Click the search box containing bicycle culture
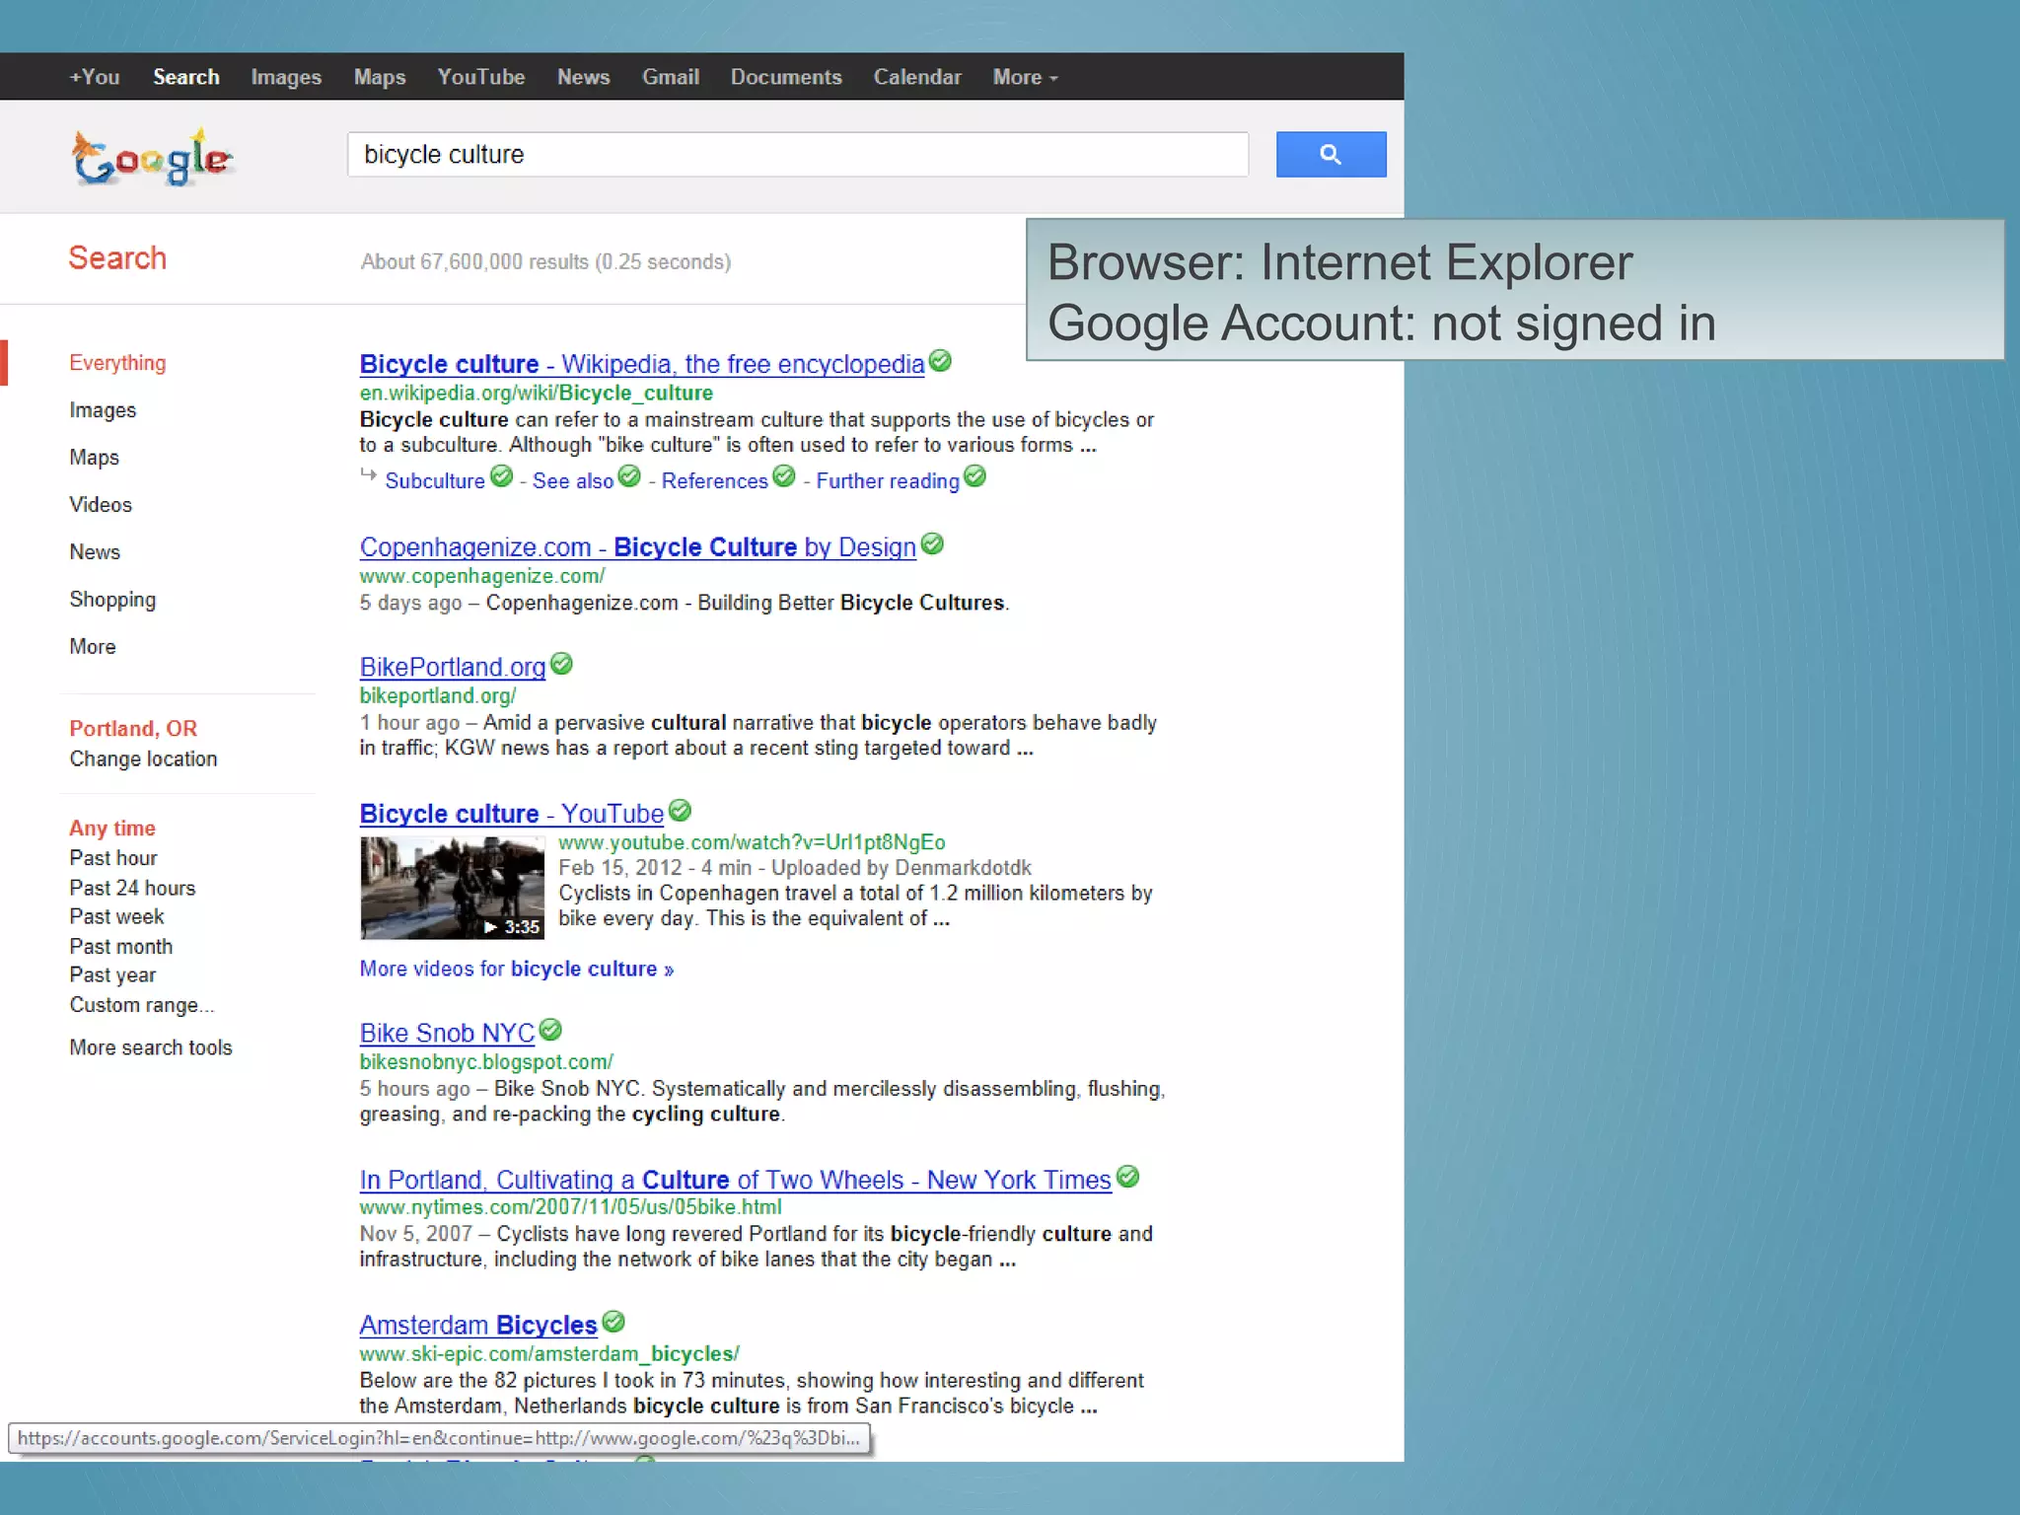Screen dimensions: 2020x1515 (798, 155)
